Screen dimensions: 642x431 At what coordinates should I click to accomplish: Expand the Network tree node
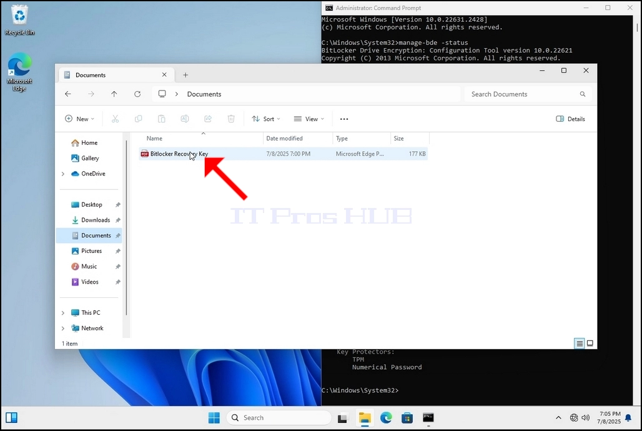coord(63,328)
